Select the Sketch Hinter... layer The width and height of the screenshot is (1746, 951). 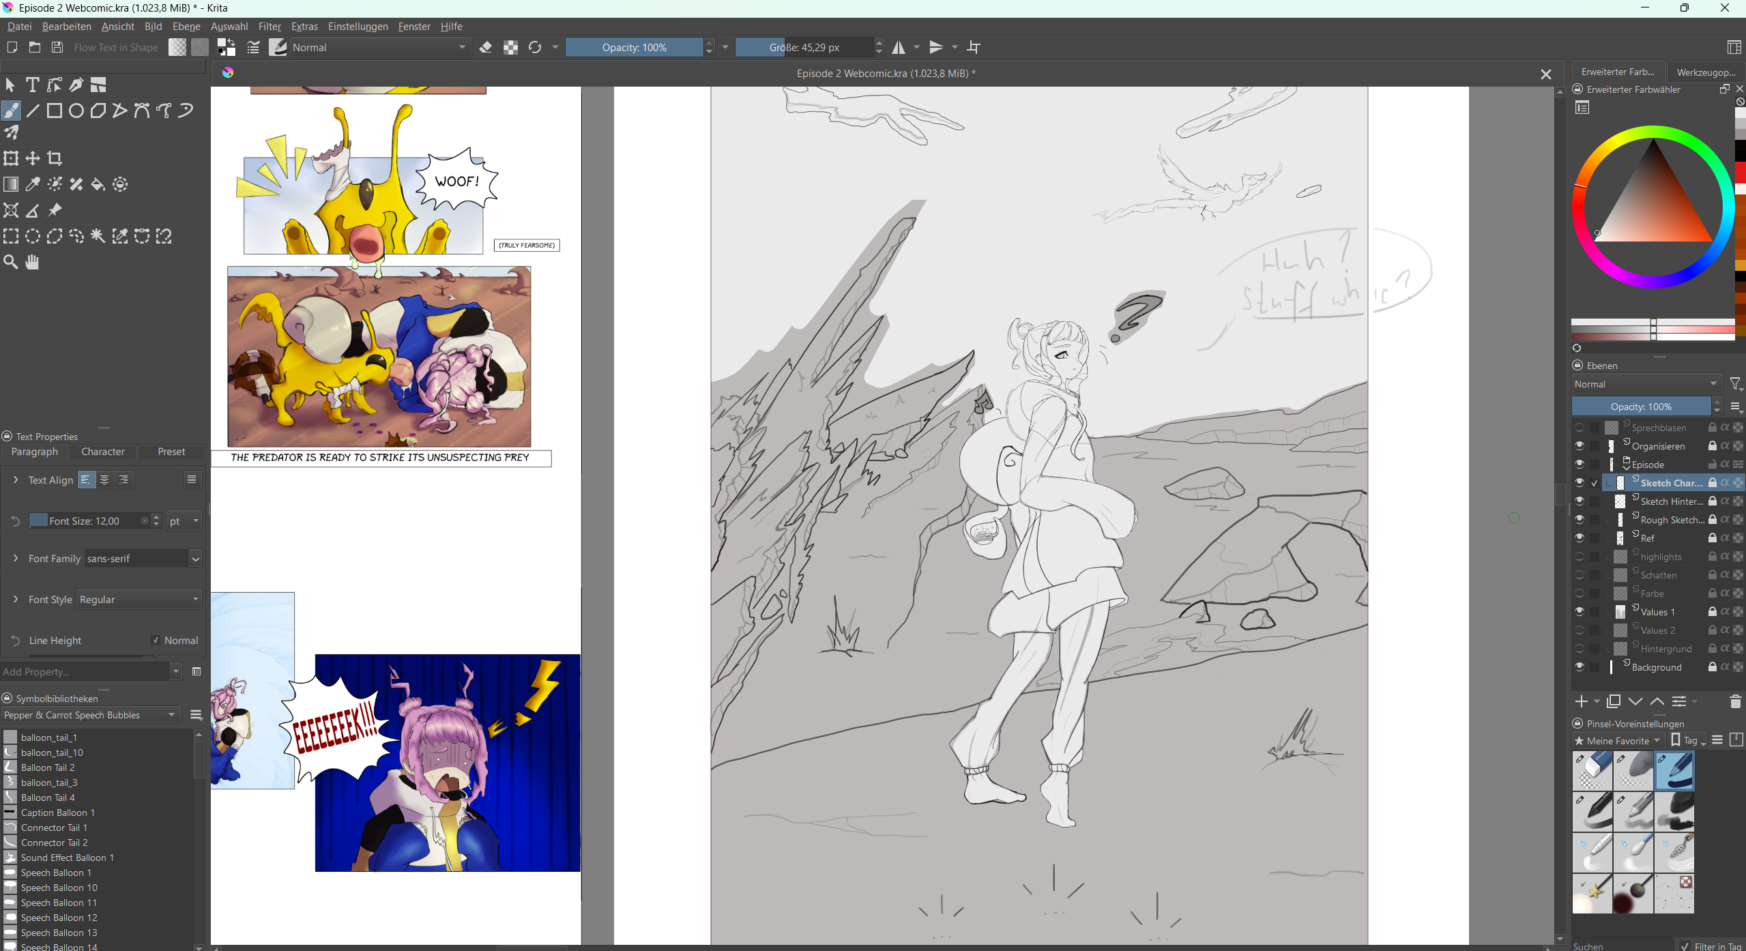(x=1670, y=501)
